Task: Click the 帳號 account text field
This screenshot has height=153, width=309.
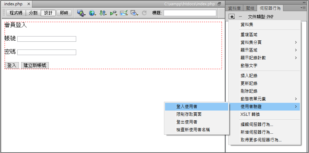Action: click(x=47, y=39)
